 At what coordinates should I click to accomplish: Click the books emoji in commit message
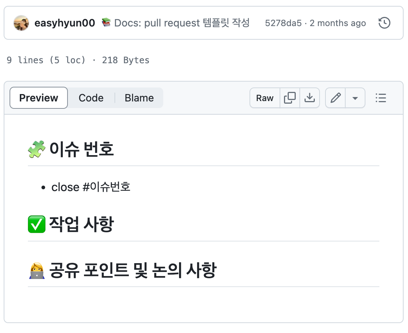pos(106,22)
